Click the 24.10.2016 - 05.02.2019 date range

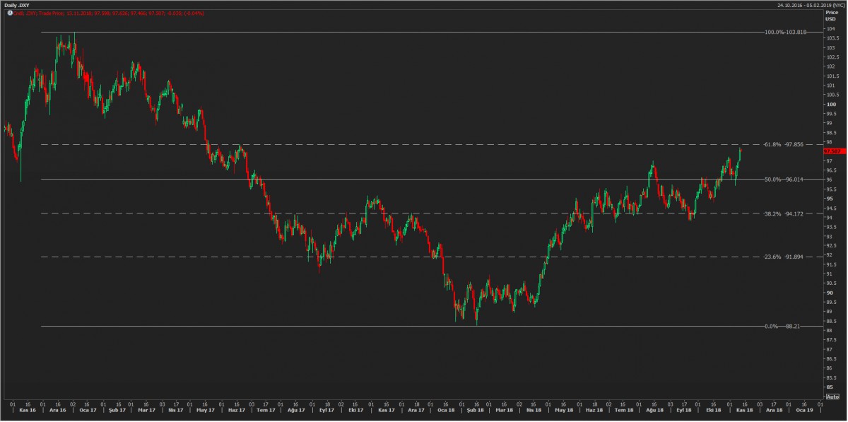pos(806,5)
